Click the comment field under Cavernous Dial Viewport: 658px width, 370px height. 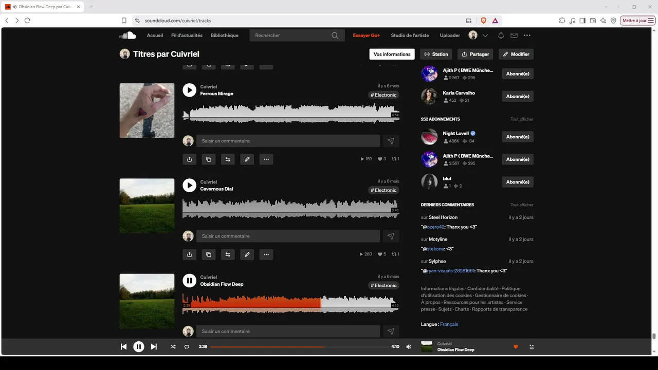[288, 236]
